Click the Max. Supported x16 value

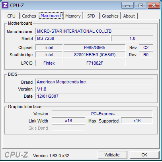(x=137, y=121)
